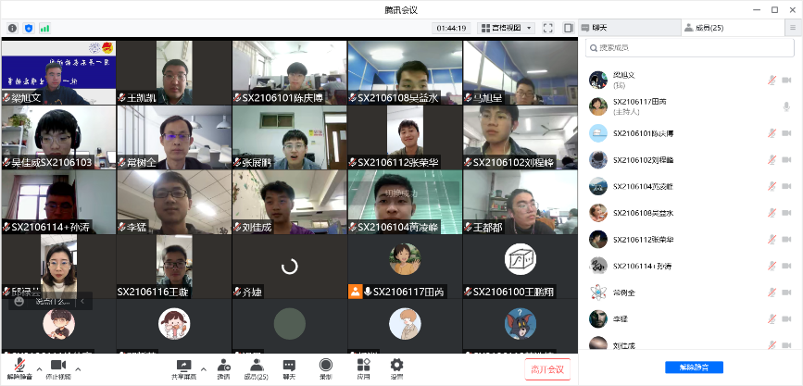Unmute microphone in the bottom toolbar
Screen dimensions: 803x386
click(x=19, y=367)
